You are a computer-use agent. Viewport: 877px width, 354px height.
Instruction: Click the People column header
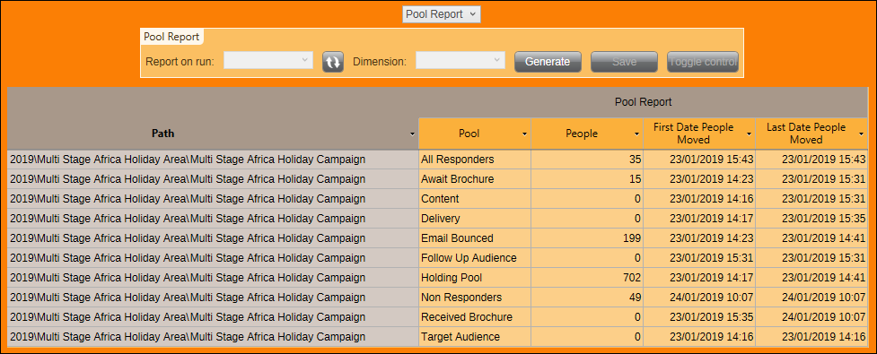pos(587,134)
